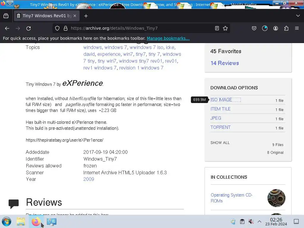304x228 pixels.
Task: Open the extensions puzzle icon
Action: pyautogui.click(x=286, y=28)
